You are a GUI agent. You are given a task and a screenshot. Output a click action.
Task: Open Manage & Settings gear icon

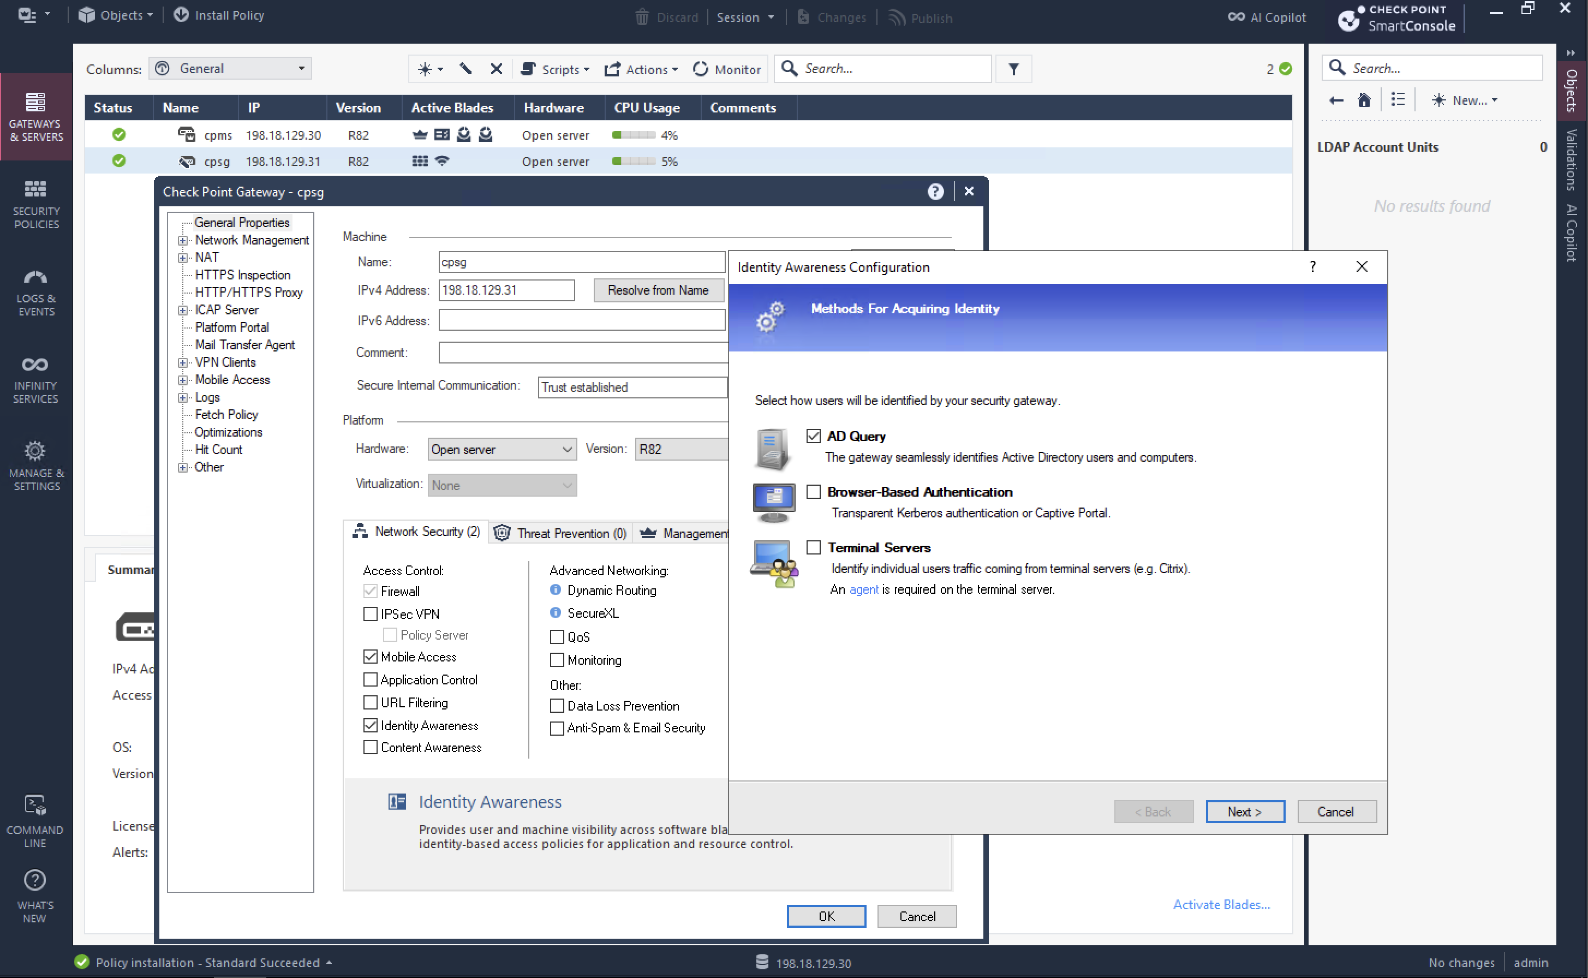[x=35, y=451]
